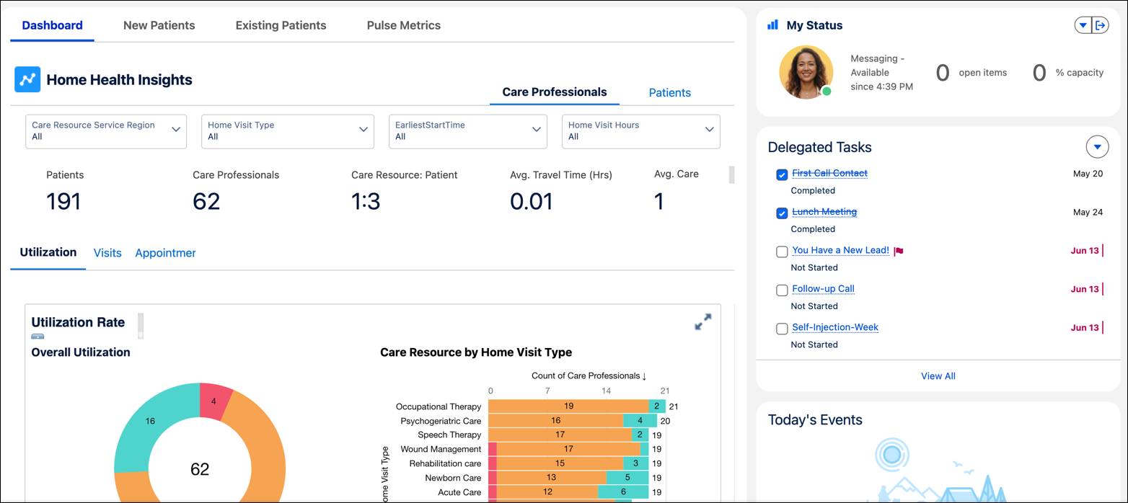The height and width of the screenshot is (503, 1128).
Task: Click the metrics row horizontal scrollbar handle
Action: pyautogui.click(x=732, y=175)
